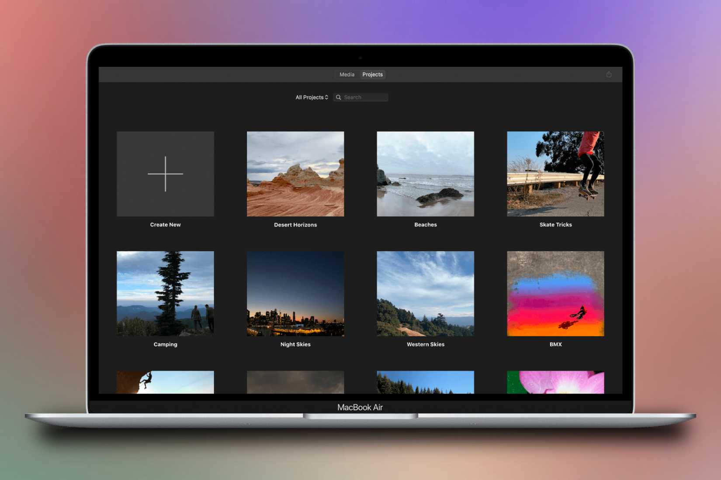Select the Night Skies project
Image resolution: width=721 pixels, height=480 pixels.
(x=295, y=293)
